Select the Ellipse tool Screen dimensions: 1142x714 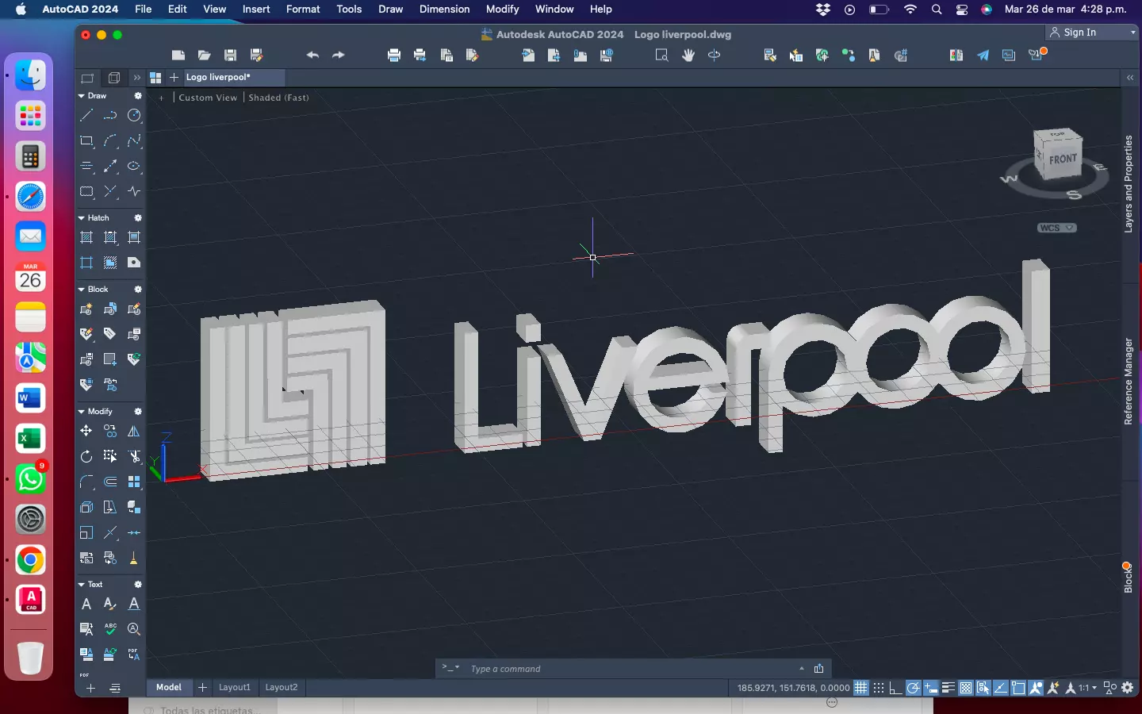pos(134,167)
